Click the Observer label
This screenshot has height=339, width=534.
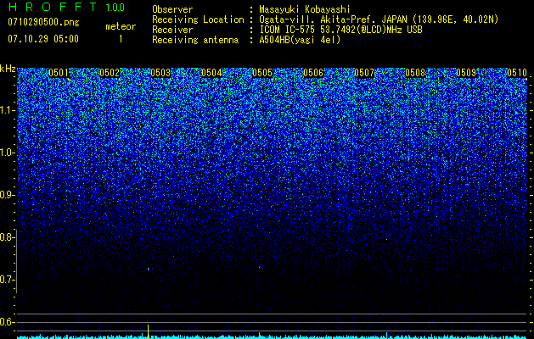click(x=172, y=9)
